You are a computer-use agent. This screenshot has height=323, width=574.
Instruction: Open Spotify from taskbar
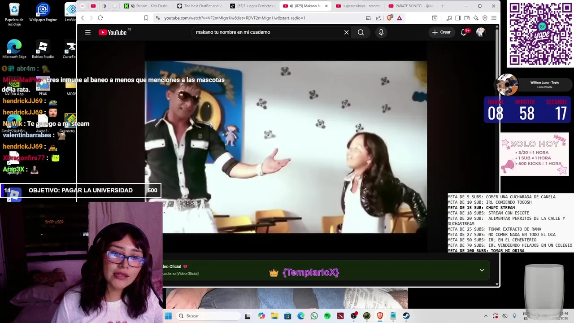tap(327, 316)
